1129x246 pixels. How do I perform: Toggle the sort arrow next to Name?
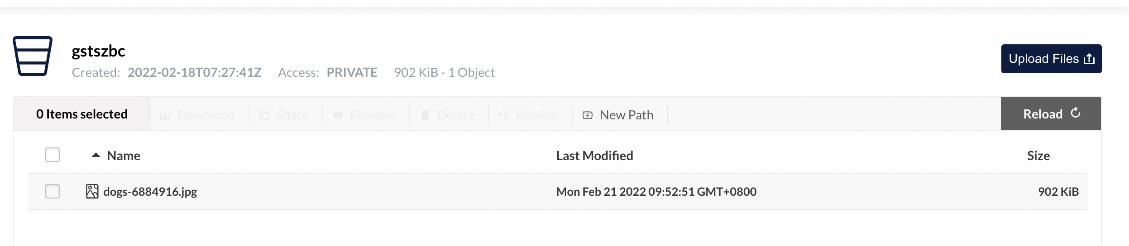[96, 155]
